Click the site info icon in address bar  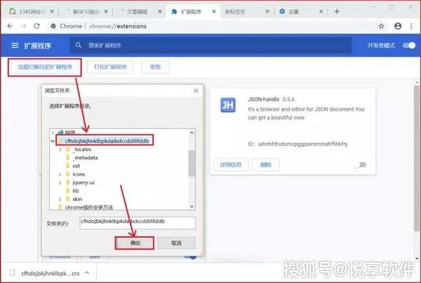53,26
